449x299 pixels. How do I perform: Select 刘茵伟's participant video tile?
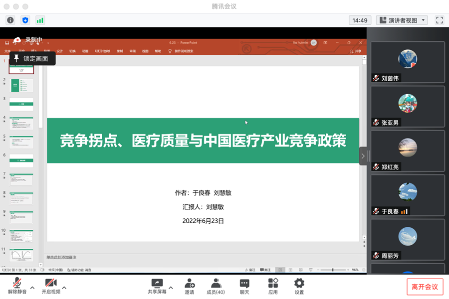408,62
